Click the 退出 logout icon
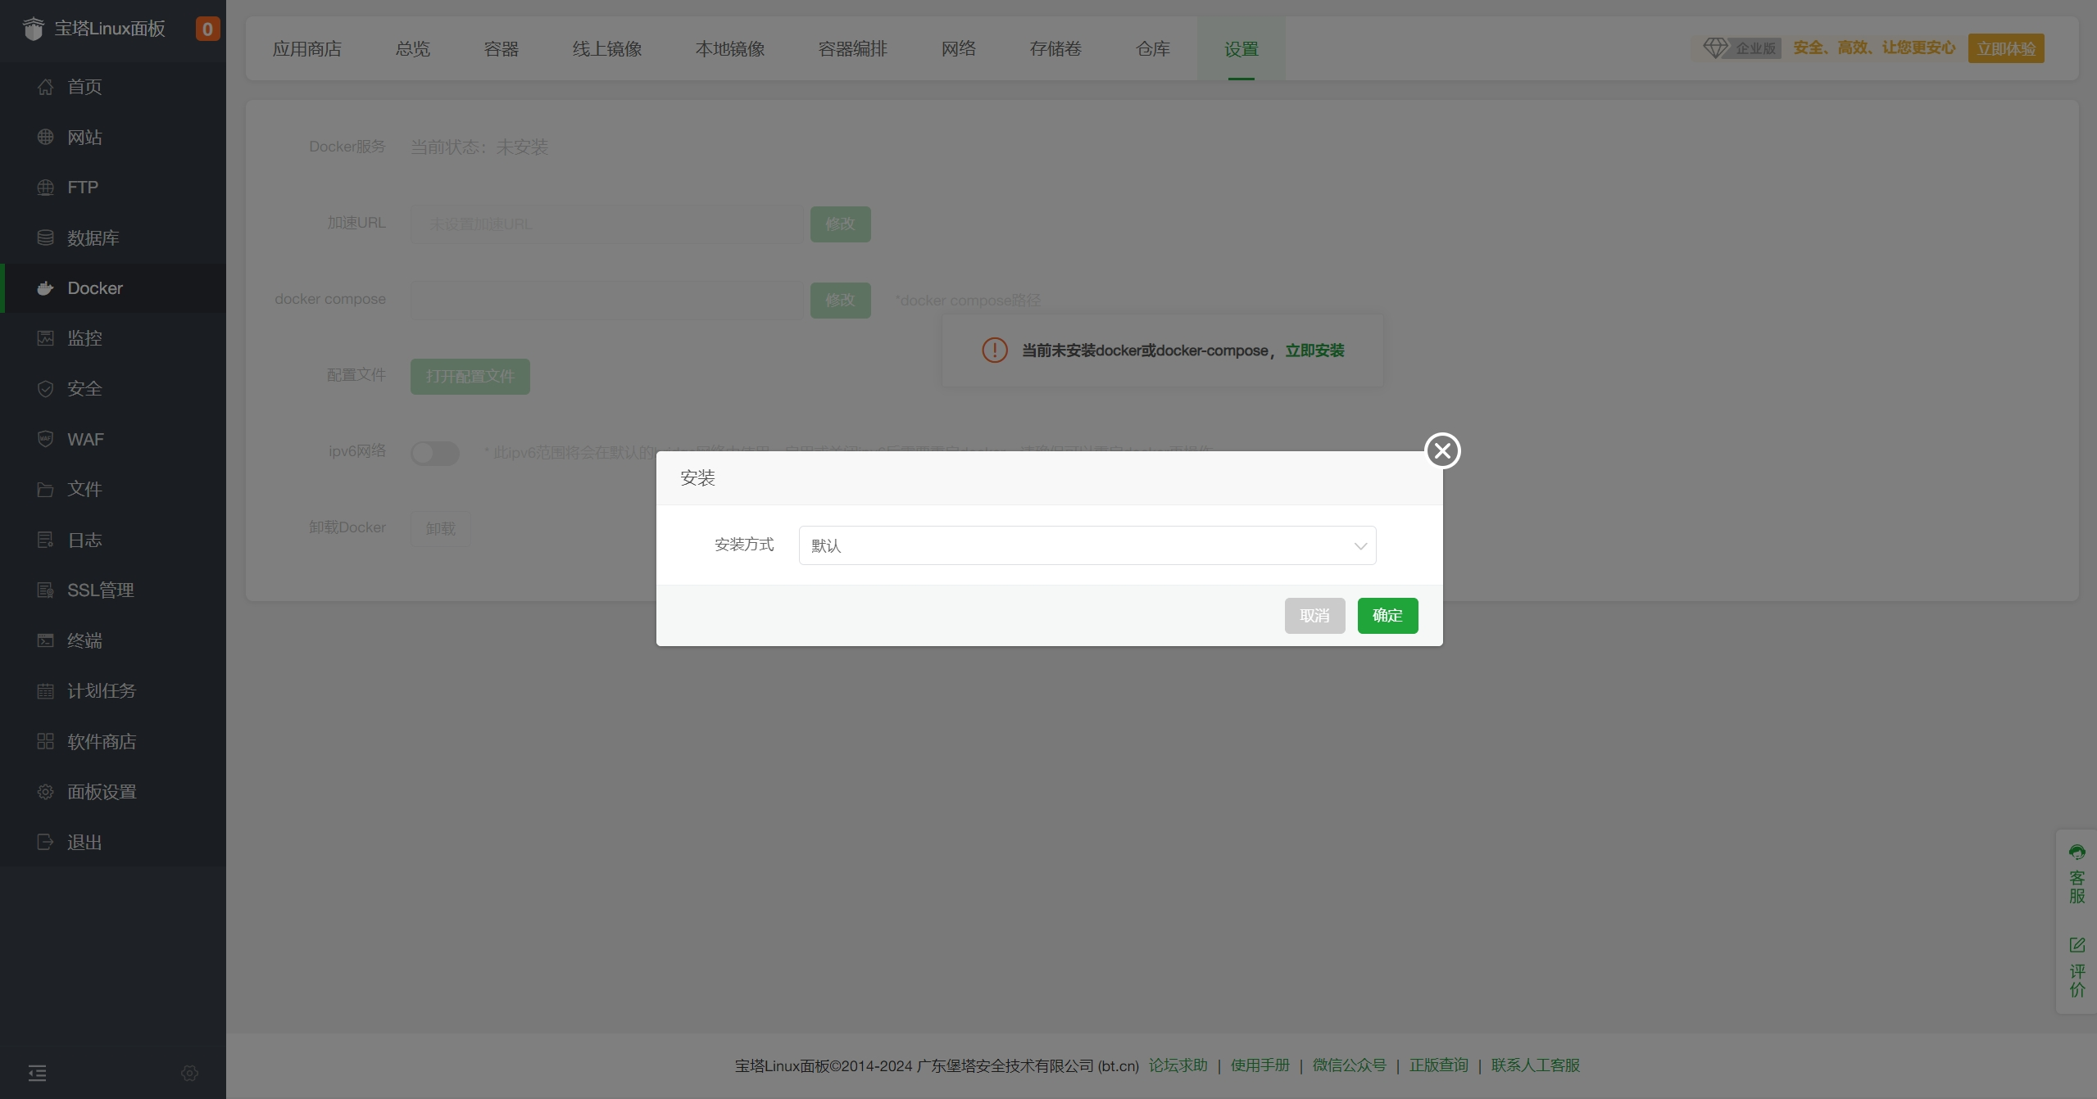This screenshot has width=2097, height=1099. 45,842
